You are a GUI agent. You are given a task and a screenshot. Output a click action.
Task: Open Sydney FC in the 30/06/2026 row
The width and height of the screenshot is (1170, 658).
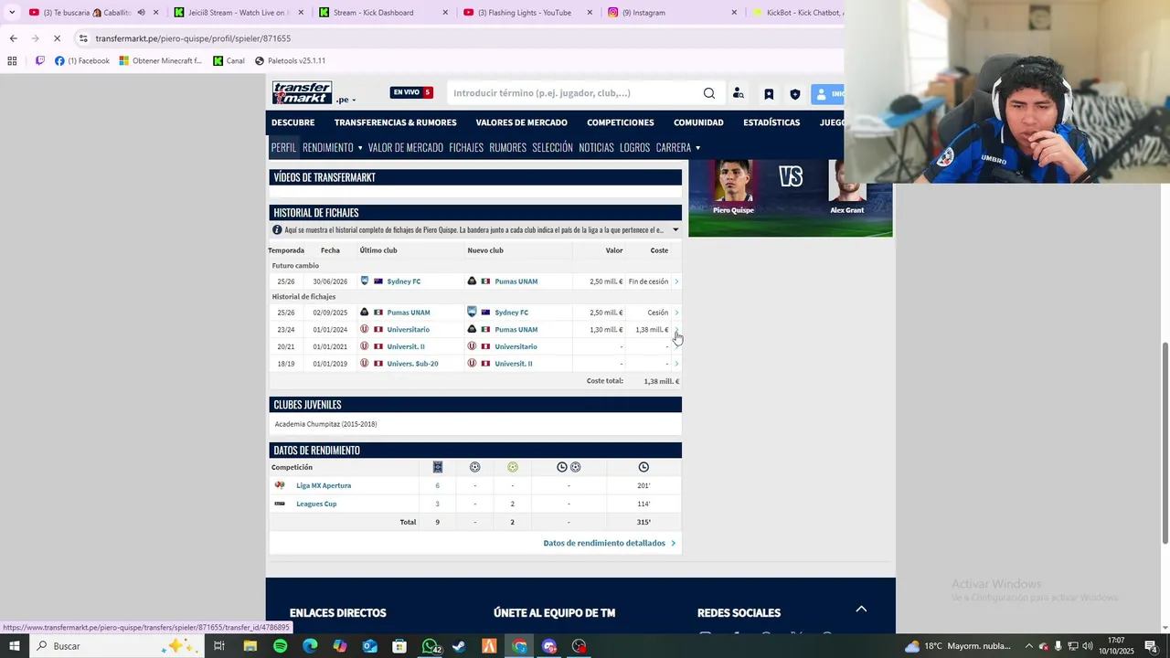[x=403, y=281]
